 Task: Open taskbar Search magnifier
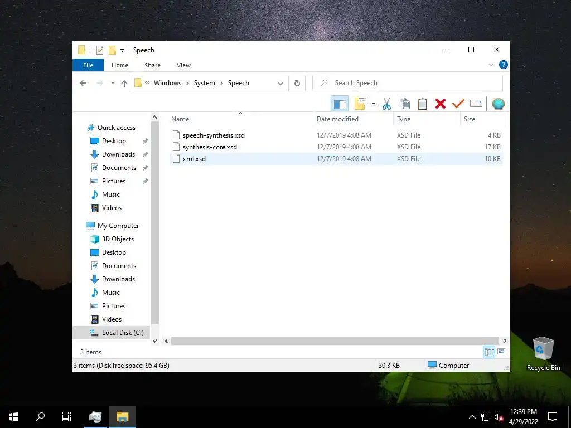(x=40, y=417)
